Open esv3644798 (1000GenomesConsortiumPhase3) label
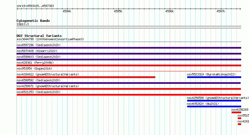Viewport: 249px width, 135px height. (50, 39)
